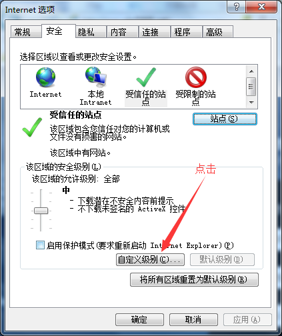The width and height of the screenshot is (282, 336).
Task: Switch to the 内容 tab
Action: (123, 32)
